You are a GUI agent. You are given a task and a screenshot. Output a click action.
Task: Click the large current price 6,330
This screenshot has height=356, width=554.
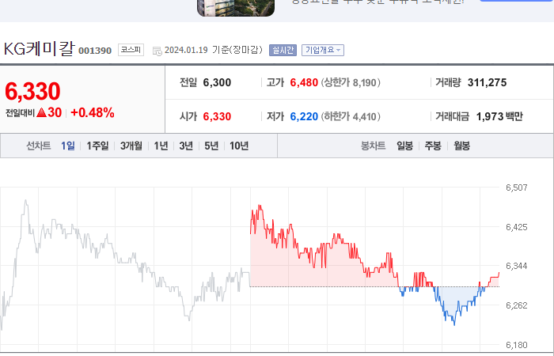(32, 91)
